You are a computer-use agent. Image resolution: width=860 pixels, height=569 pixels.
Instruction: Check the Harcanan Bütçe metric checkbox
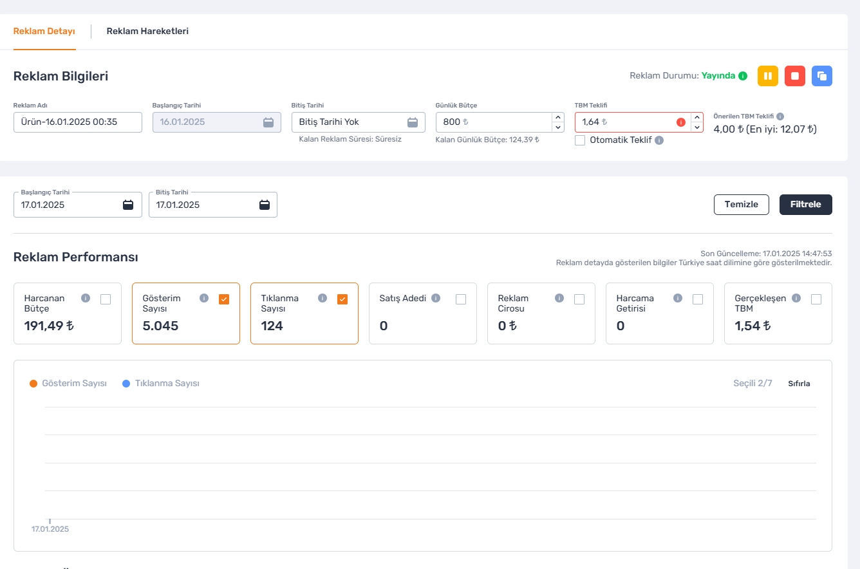106,299
